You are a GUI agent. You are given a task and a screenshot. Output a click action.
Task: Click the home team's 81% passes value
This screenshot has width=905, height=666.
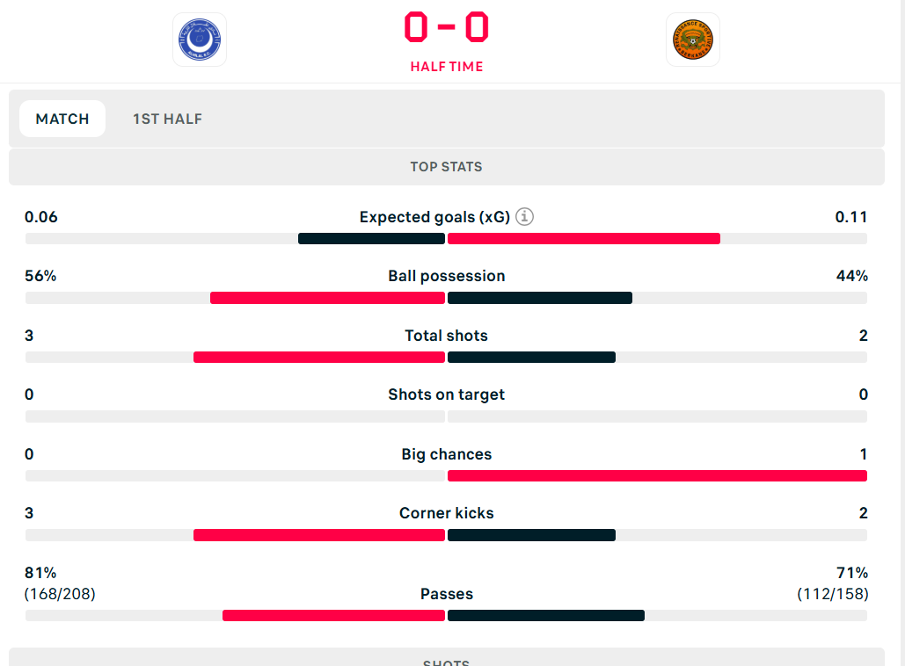(40, 573)
